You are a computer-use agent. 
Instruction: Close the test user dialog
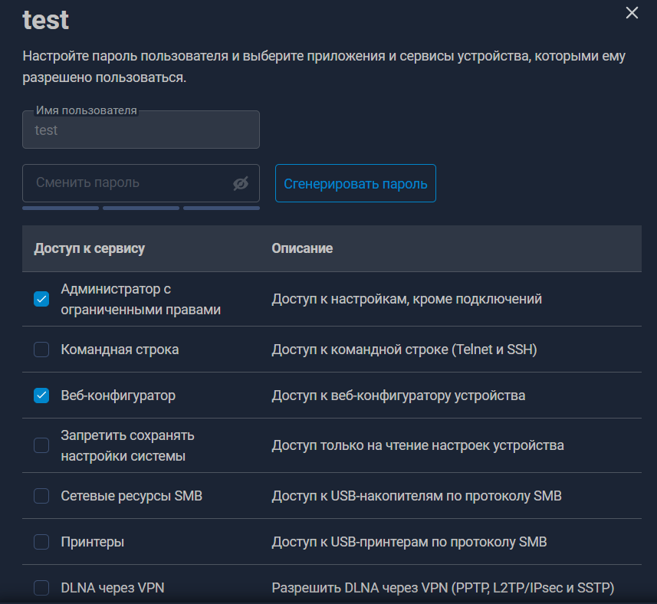pos(632,13)
